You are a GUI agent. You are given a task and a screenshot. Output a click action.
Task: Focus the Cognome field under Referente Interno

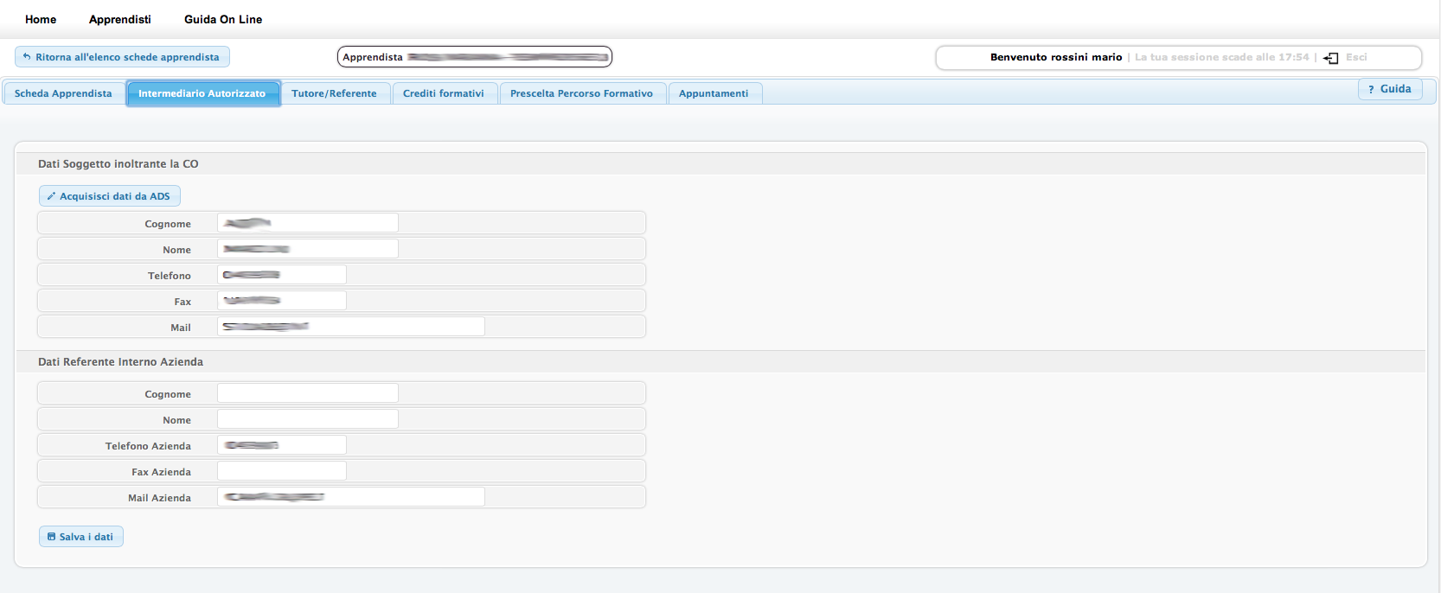(x=307, y=393)
